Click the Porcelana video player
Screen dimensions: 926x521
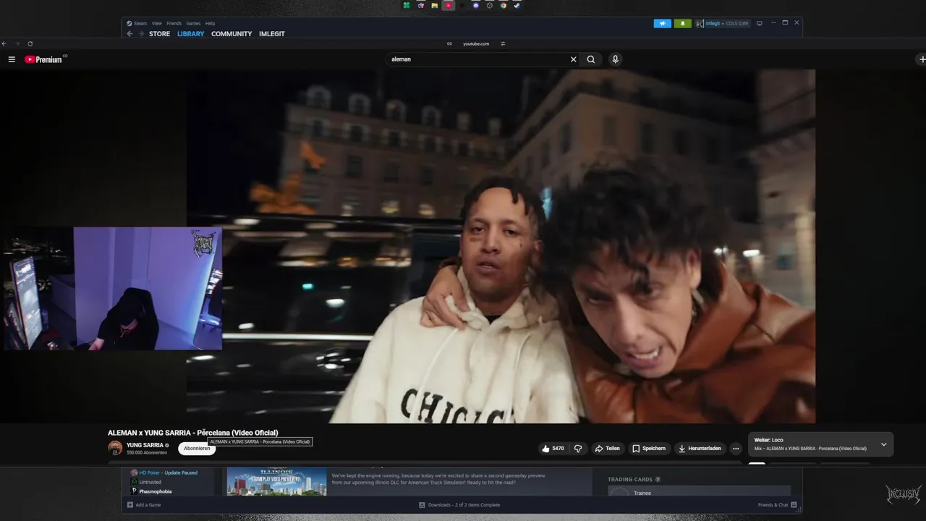501,246
